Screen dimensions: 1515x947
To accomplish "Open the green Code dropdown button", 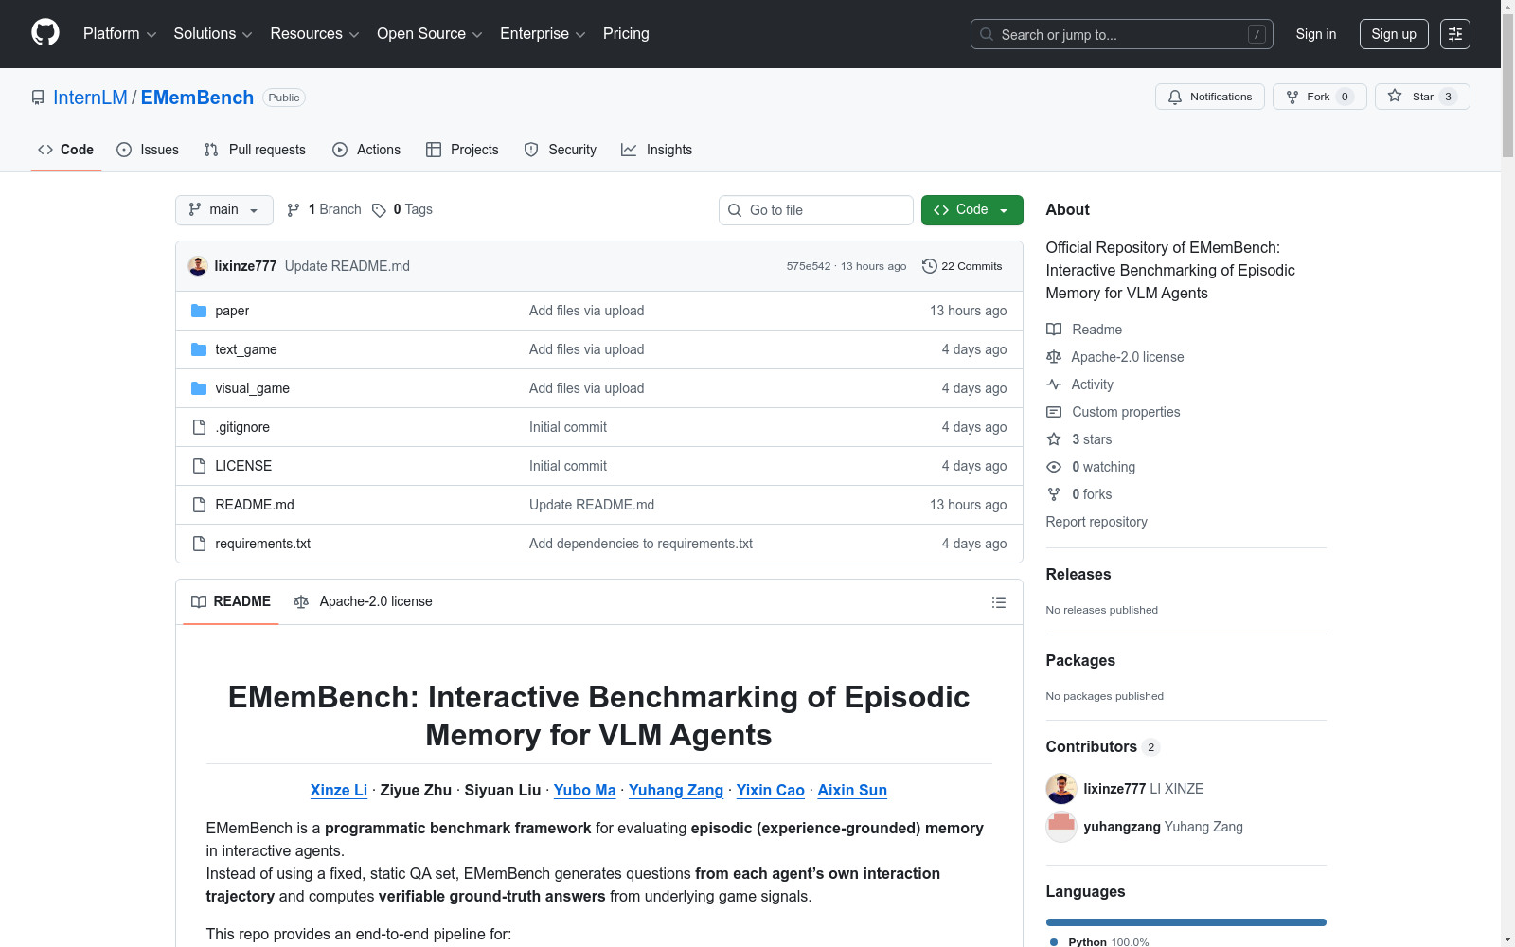I will pyautogui.click(x=971, y=210).
